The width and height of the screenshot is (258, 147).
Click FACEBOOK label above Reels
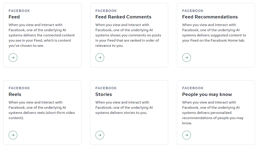[x=19, y=88]
